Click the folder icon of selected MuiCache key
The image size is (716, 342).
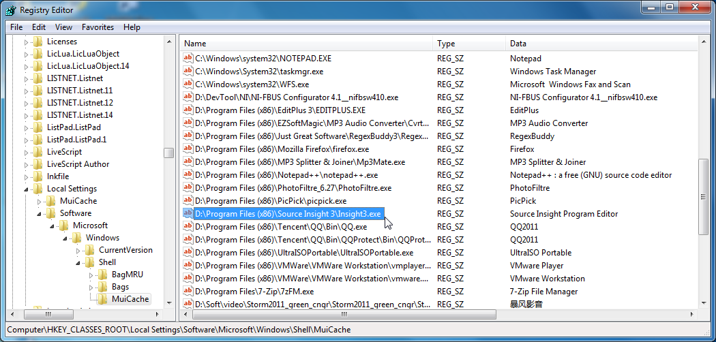coord(103,299)
